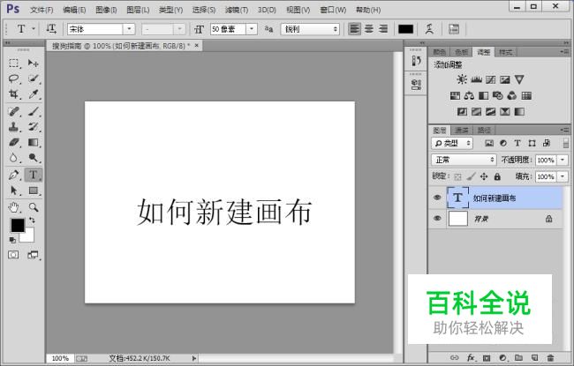Open the 图像(I) menu
The image size is (574, 366).
click(x=106, y=10)
